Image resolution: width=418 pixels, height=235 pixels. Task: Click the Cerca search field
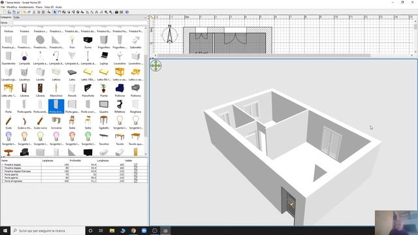80,23
